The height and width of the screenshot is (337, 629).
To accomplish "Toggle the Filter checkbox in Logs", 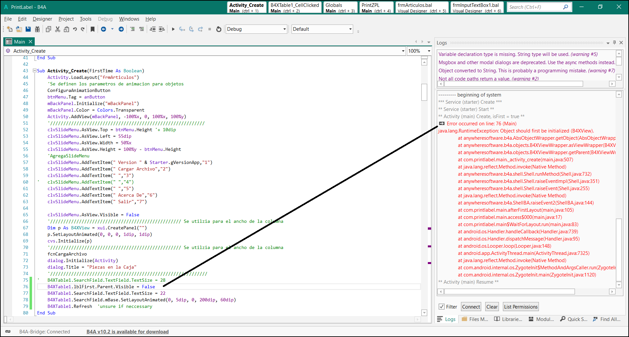I will (442, 307).
